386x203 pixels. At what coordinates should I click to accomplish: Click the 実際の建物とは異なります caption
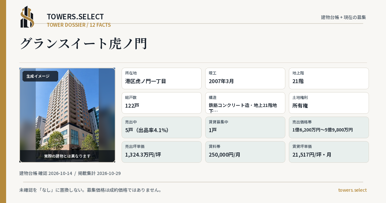[67, 156]
